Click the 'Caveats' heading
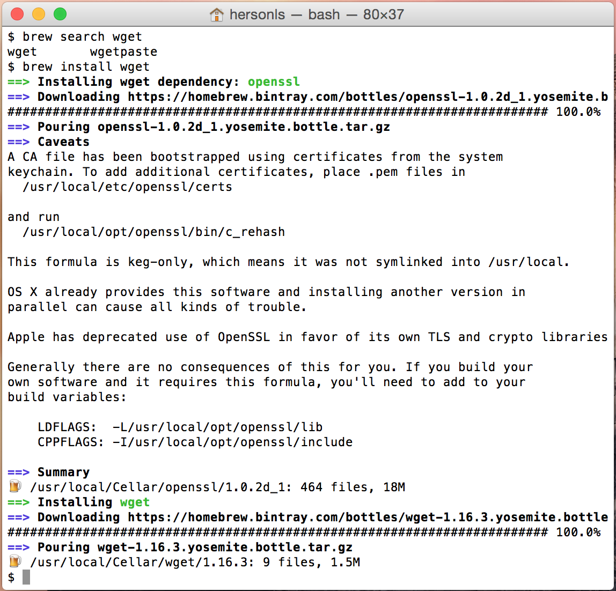616x591 pixels. pyautogui.click(x=63, y=142)
